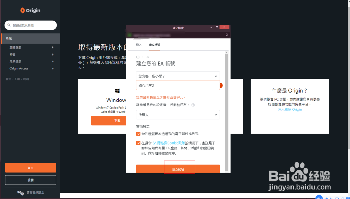
Task: Go back via the 上一步 link
Action: click(145, 57)
